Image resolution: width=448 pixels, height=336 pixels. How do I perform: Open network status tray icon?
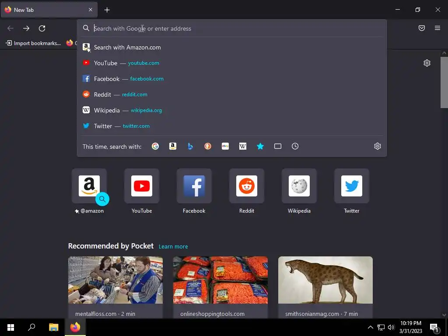pyautogui.click(x=381, y=327)
